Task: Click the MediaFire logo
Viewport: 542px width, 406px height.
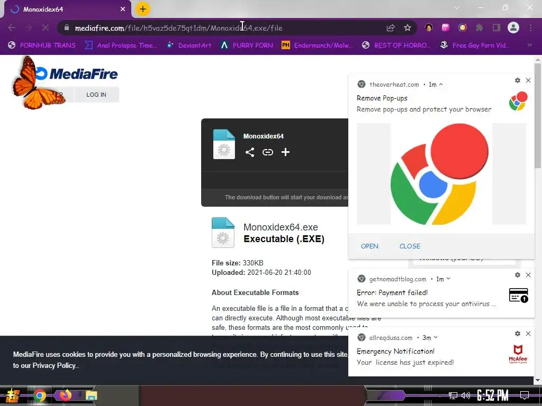Action: click(76, 73)
